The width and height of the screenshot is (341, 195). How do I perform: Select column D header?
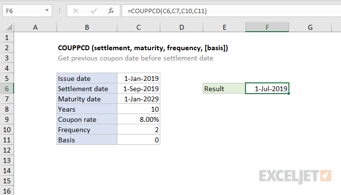click(x=182, y=27)
